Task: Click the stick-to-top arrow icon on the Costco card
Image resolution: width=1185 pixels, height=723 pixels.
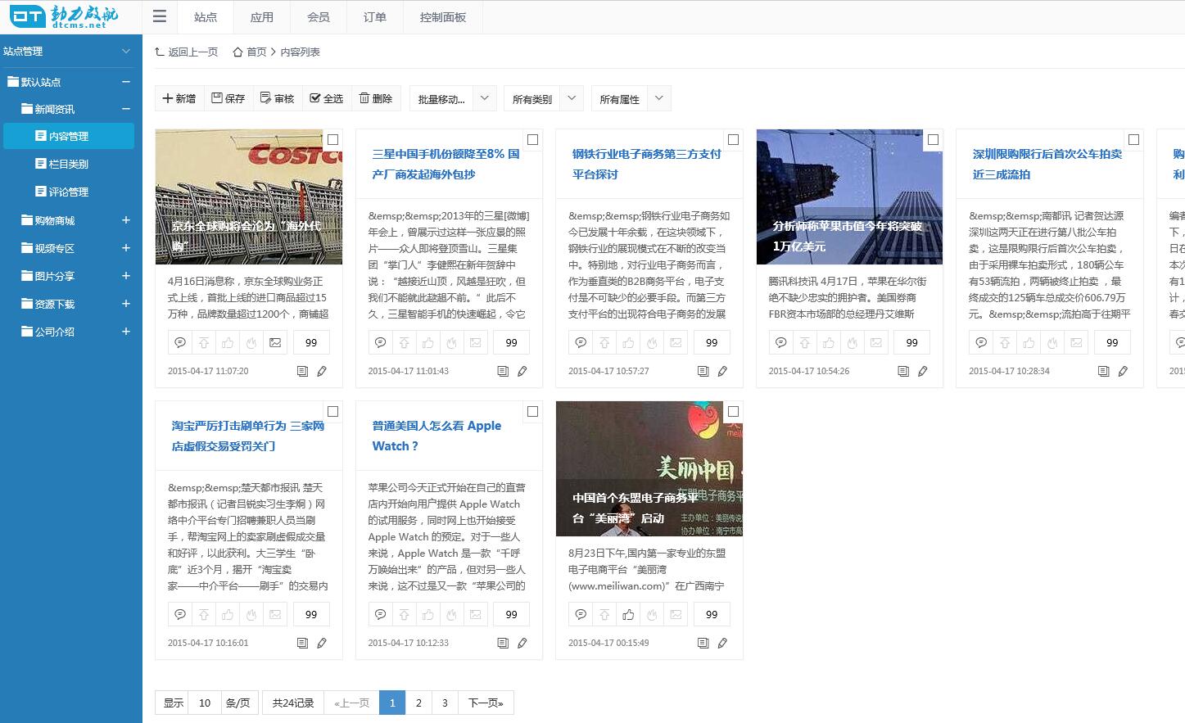Action: click(204, 342)
